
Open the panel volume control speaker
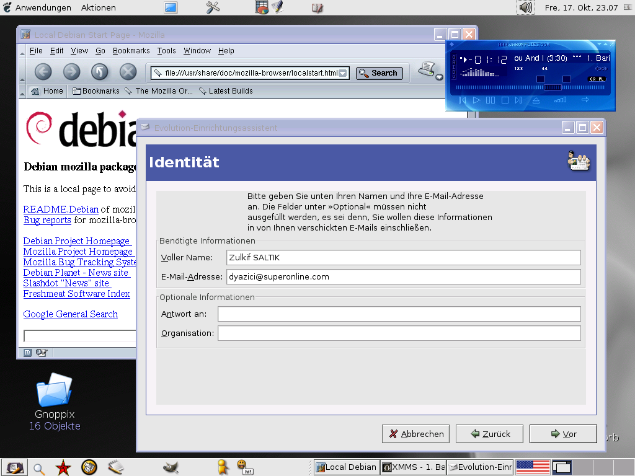coord(526,7)
